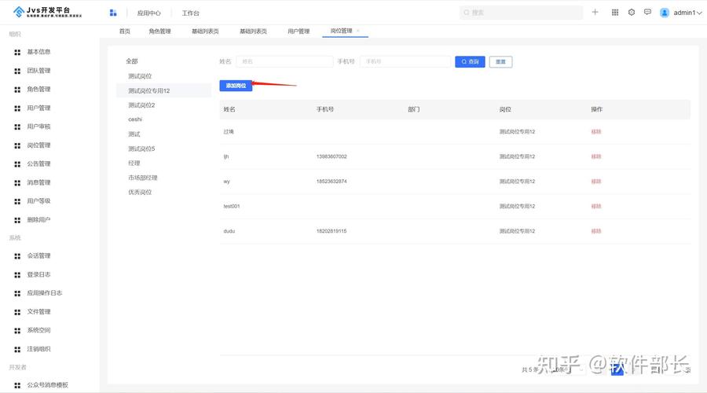Select 优秀岗位 in the position list
This screenshot has height=393, width=707.
pyautogui.click(x=140, y=193)
